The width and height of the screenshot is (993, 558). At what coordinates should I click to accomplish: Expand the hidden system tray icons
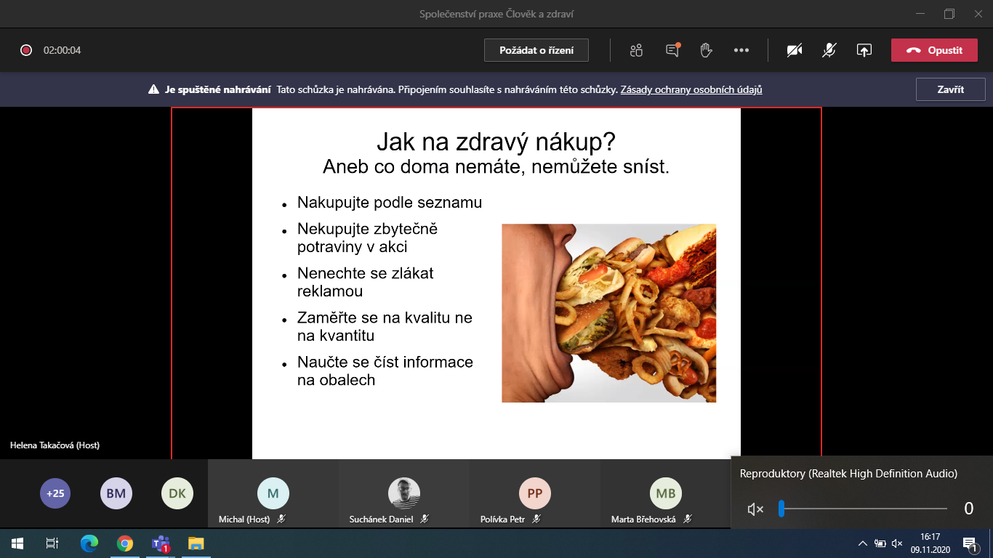coord(863,543)
